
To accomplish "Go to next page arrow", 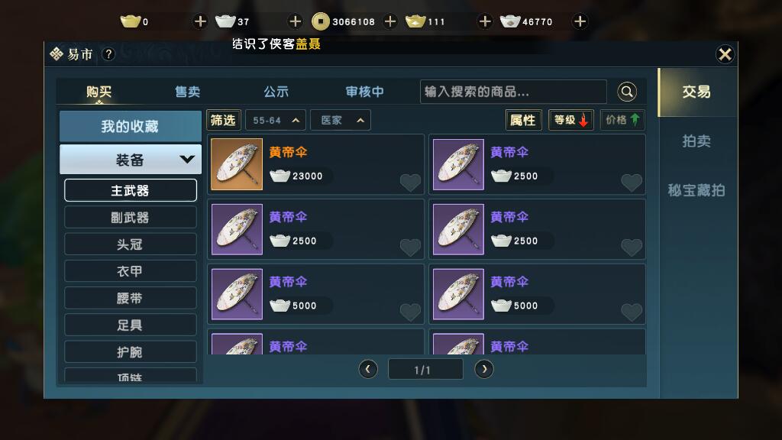I will 483,369.
